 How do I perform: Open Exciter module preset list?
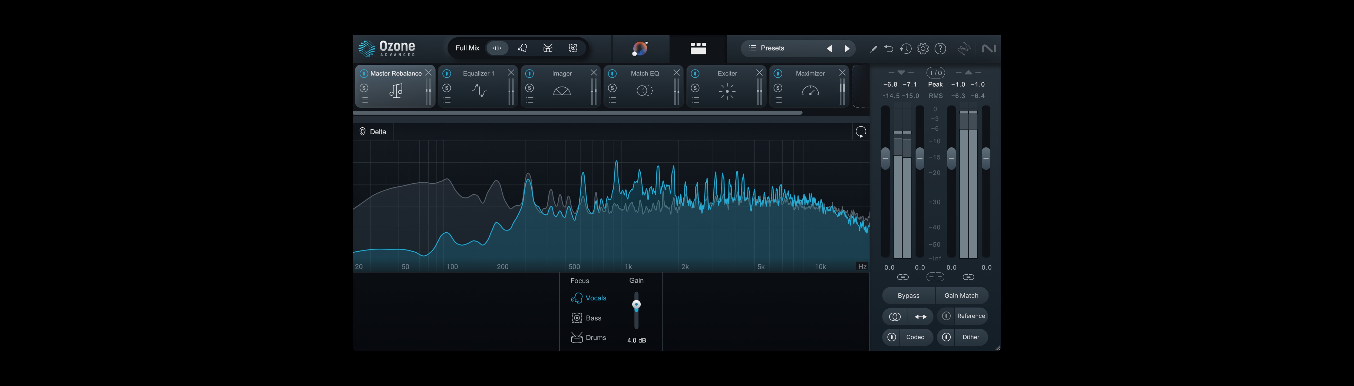696,100
